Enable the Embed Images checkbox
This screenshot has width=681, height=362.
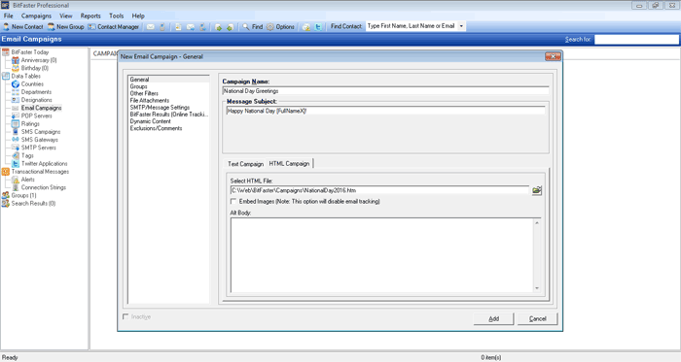coord(233,201)
